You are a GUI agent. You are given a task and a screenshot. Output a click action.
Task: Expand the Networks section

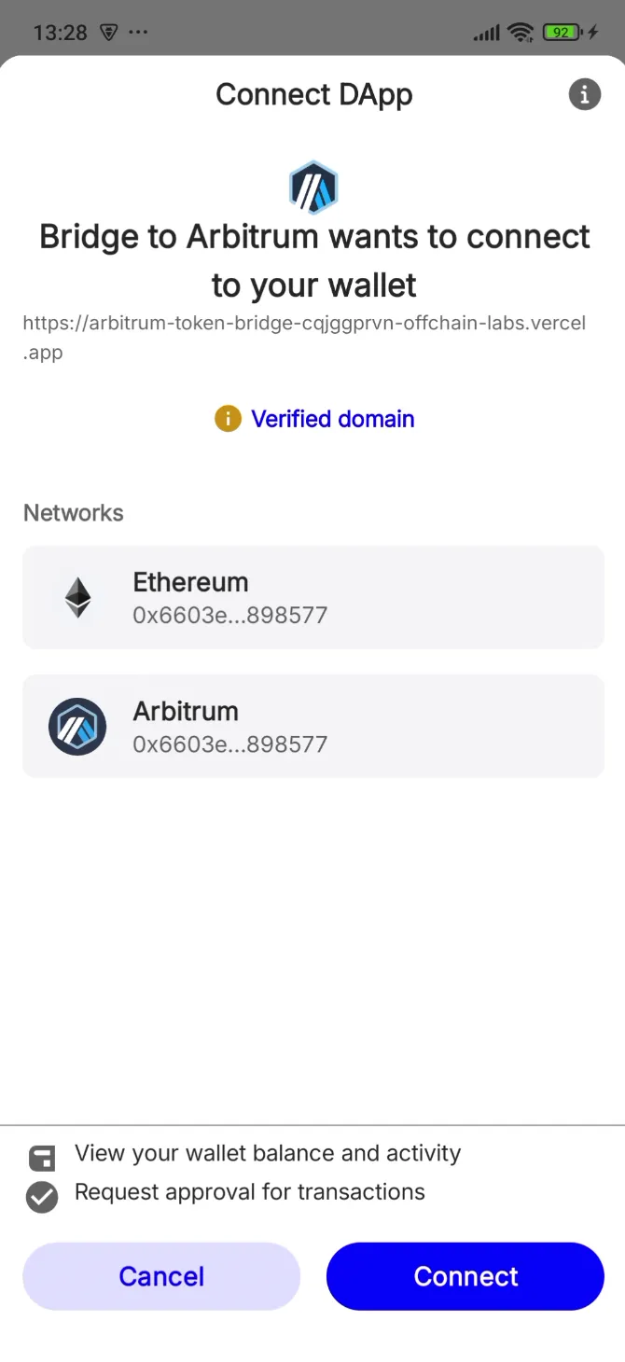(73, 512)
